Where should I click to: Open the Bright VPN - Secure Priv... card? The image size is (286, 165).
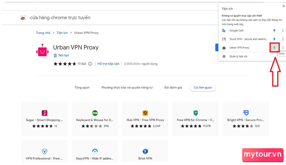pyautogui.click(x=246, y=119)
